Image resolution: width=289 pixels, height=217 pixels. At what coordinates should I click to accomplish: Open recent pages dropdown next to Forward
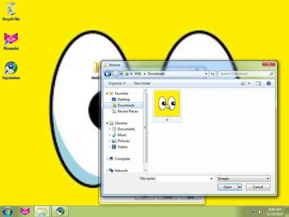[x=121, y=74]
